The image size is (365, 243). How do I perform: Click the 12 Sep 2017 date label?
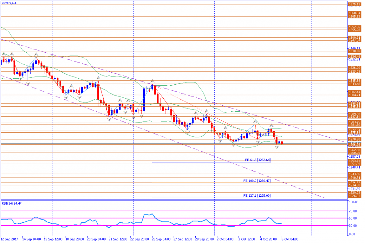click(x=10, y=239)
